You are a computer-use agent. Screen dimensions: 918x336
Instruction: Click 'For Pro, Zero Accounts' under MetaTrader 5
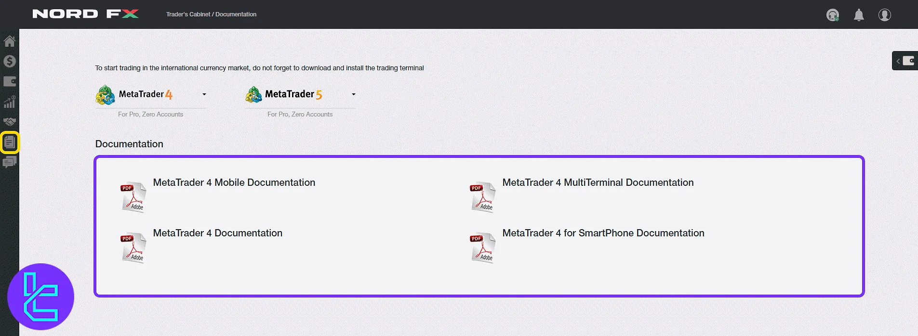point(300,114)
